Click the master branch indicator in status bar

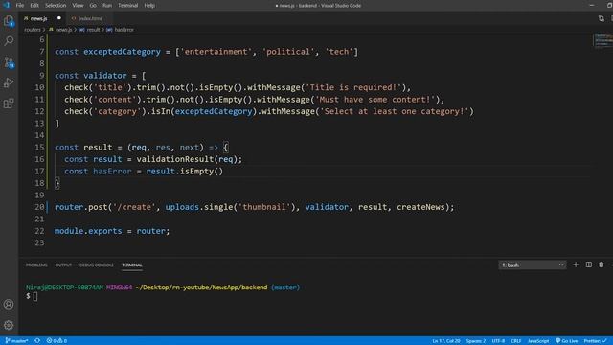(16, 341)
